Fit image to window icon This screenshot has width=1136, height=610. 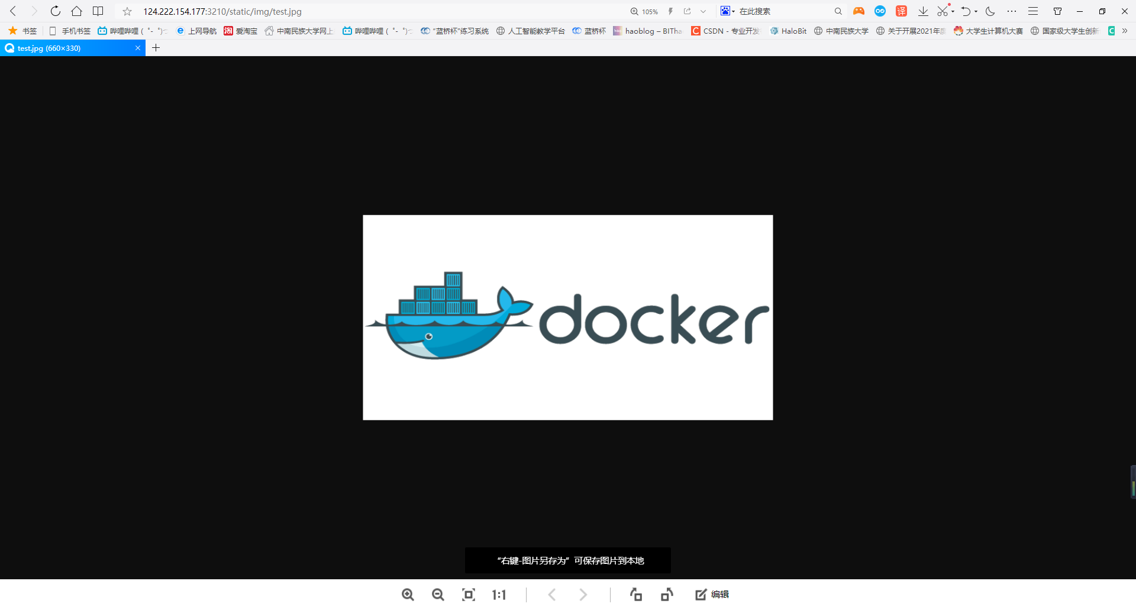coord(469,595)
